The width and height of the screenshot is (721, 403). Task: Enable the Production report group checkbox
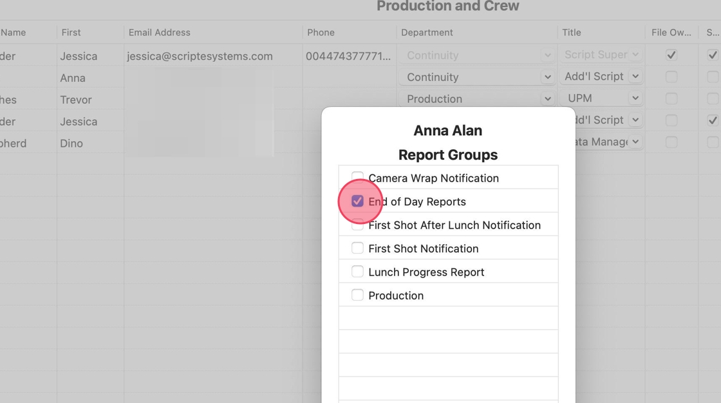[x=357, y=295]
